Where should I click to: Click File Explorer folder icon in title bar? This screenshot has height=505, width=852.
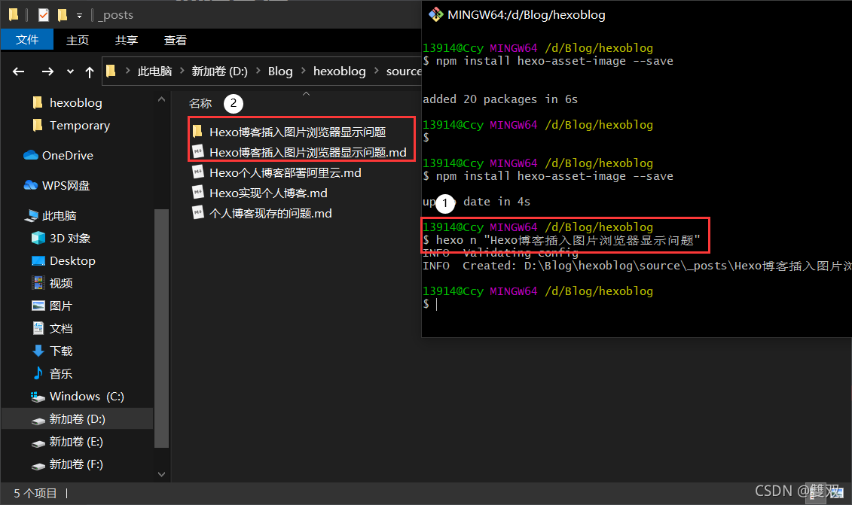[x=14, y=14]
